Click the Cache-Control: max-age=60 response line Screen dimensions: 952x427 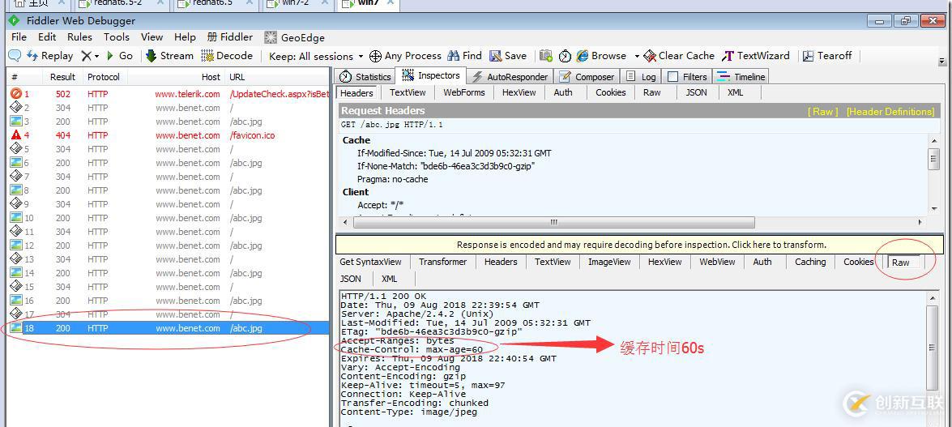pyautogui.click(x=412, y=349)
